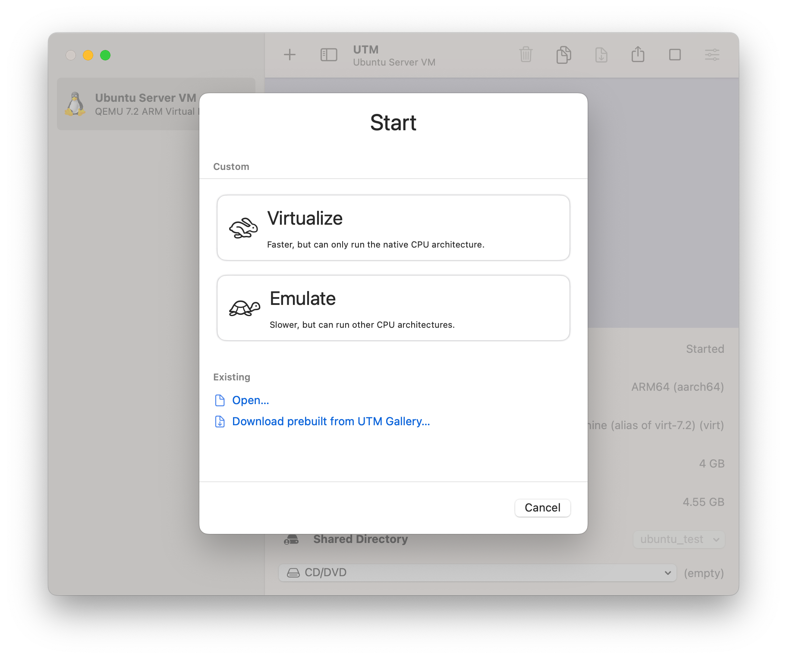Clone the VM with duplicate icon

tap(563, 55)
